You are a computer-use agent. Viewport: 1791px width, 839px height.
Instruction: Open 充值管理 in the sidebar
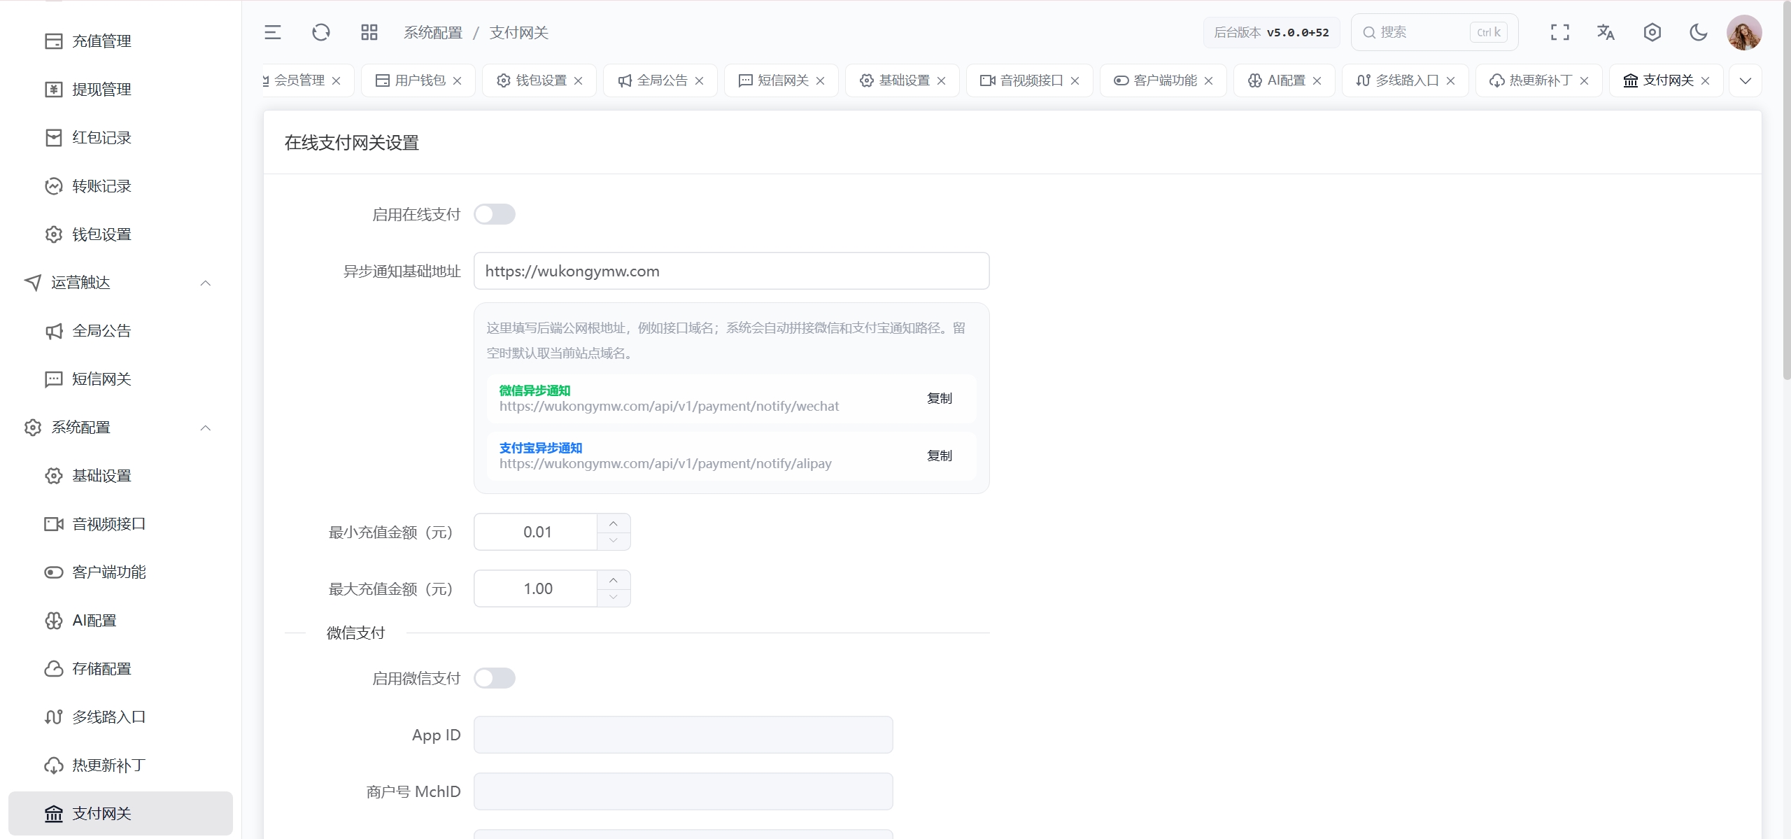(x=120, y=41)
